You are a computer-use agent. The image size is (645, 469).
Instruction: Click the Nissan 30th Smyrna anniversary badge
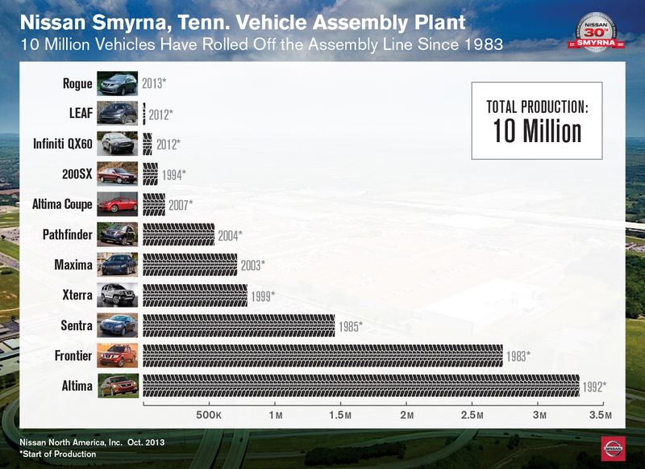pos(596,32)
